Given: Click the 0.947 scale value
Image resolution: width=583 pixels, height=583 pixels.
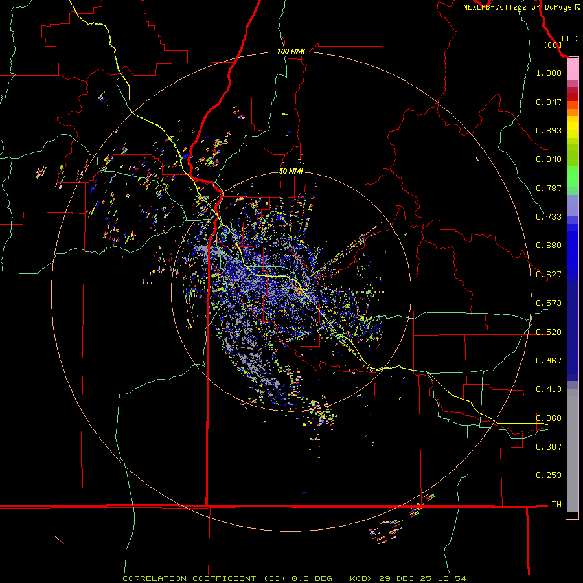Looking at the screenshot, I should tap(549, 102).
